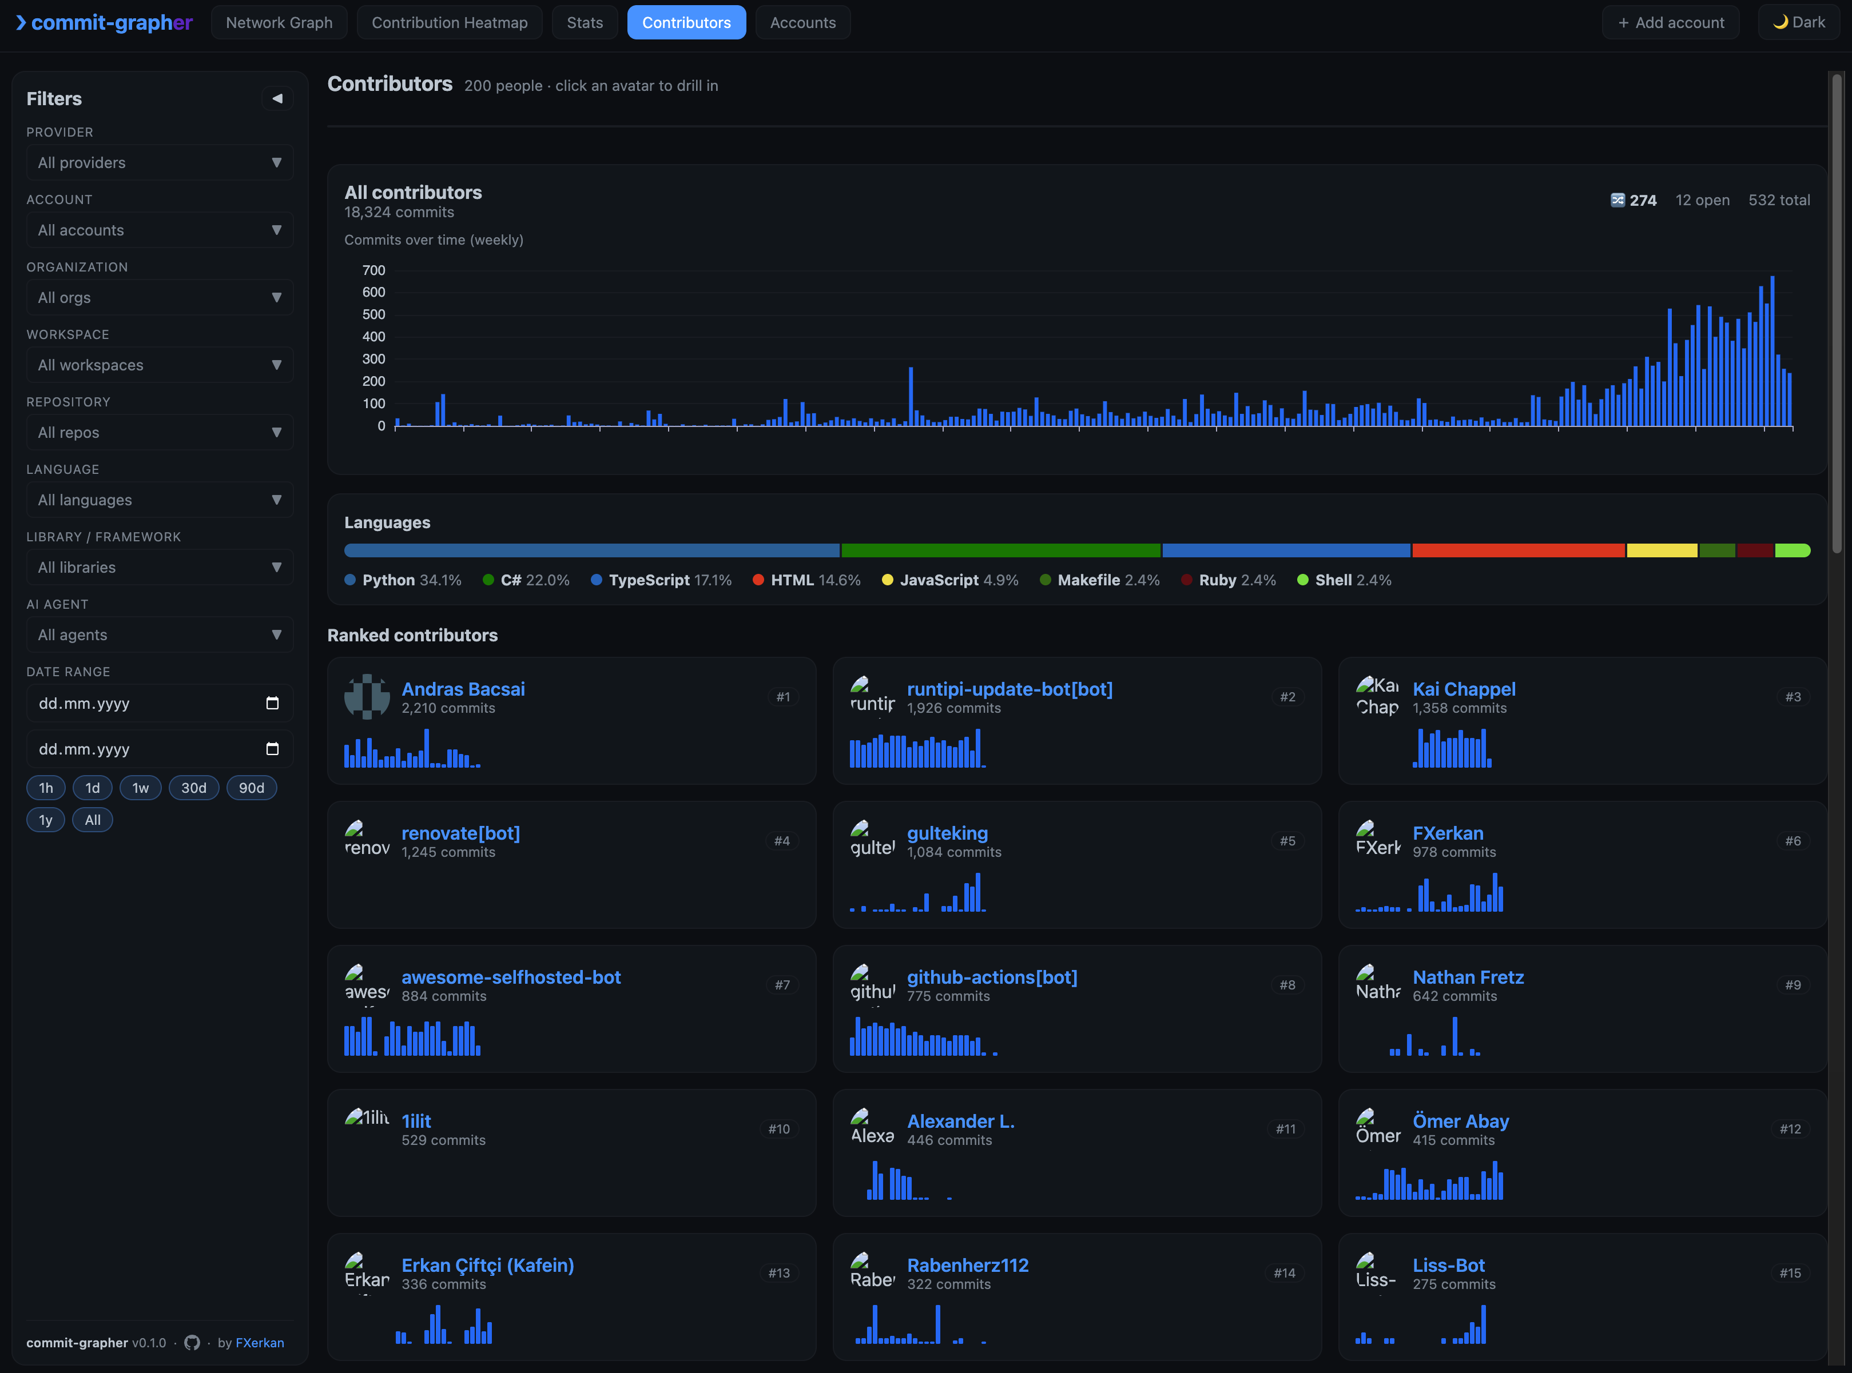Click the 1ilit avatar
Image resolution: width=1852 pixels, height=1373 pixels.
[367, 1128]
